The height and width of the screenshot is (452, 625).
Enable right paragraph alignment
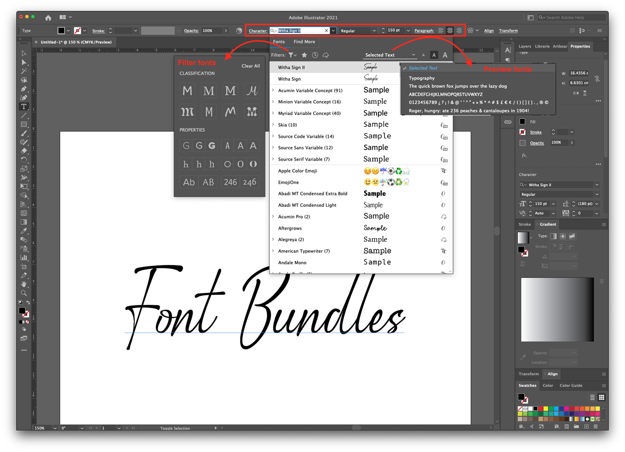459,30
